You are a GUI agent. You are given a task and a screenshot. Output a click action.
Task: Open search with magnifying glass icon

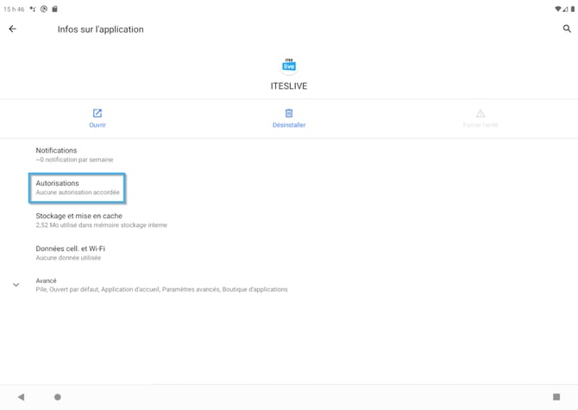567,28
